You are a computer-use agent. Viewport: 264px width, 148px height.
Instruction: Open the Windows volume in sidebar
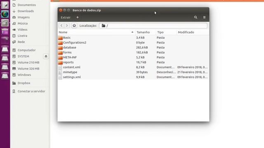click(24, 75)
